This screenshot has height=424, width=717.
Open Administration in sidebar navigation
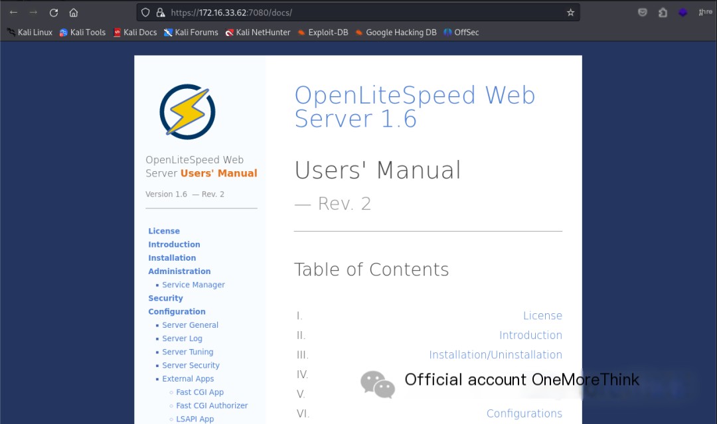179,271
